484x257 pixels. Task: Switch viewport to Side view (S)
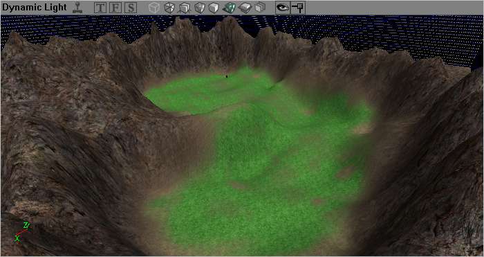coord(131,8)
